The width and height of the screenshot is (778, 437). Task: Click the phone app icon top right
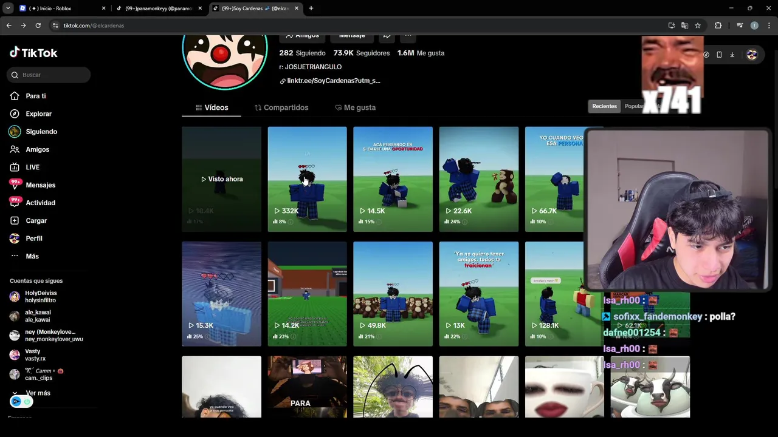tap(719, 55)
